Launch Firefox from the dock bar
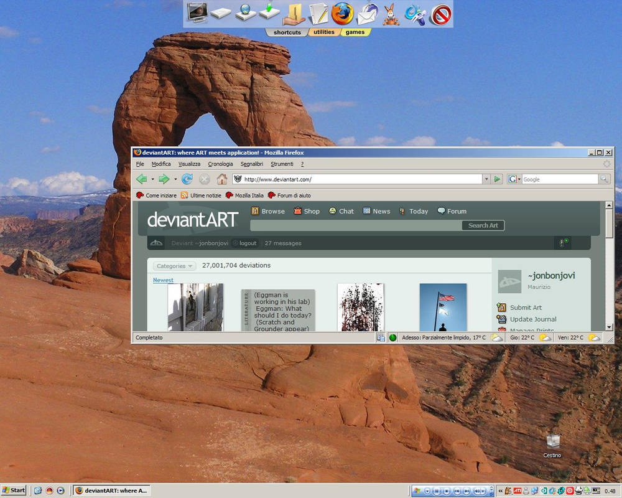This screenshot has width=622, height=498. [x=342, y=13]
